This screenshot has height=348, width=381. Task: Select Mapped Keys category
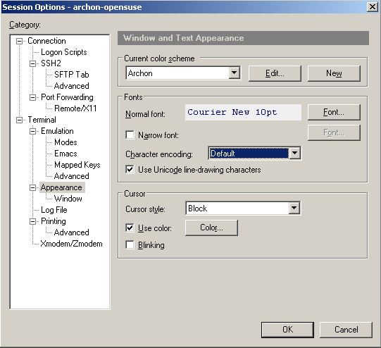[77, 165]
